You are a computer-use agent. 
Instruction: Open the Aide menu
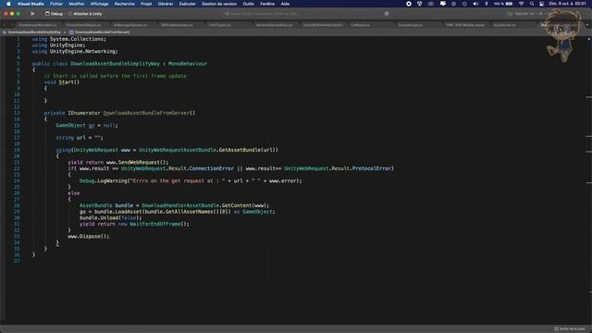click(x=285, y=4)
